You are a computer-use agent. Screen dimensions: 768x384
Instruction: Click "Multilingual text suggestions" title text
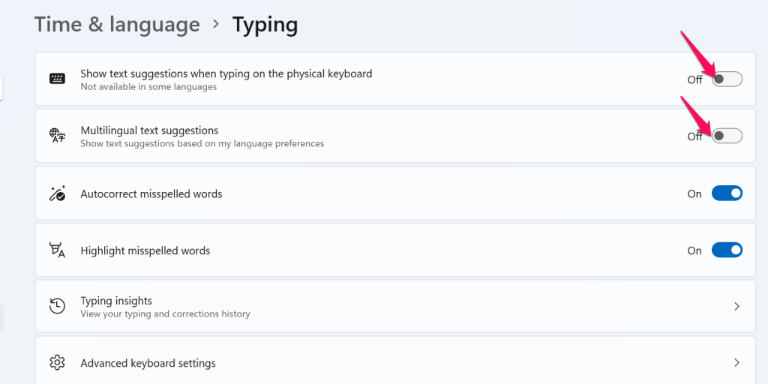pos(149,130)
